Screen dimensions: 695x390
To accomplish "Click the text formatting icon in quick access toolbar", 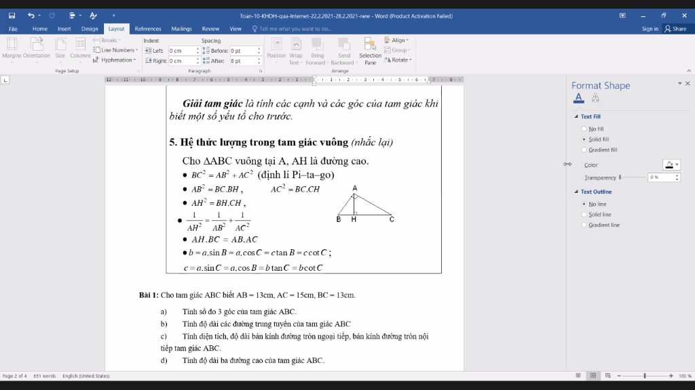I will click(93, 16).
